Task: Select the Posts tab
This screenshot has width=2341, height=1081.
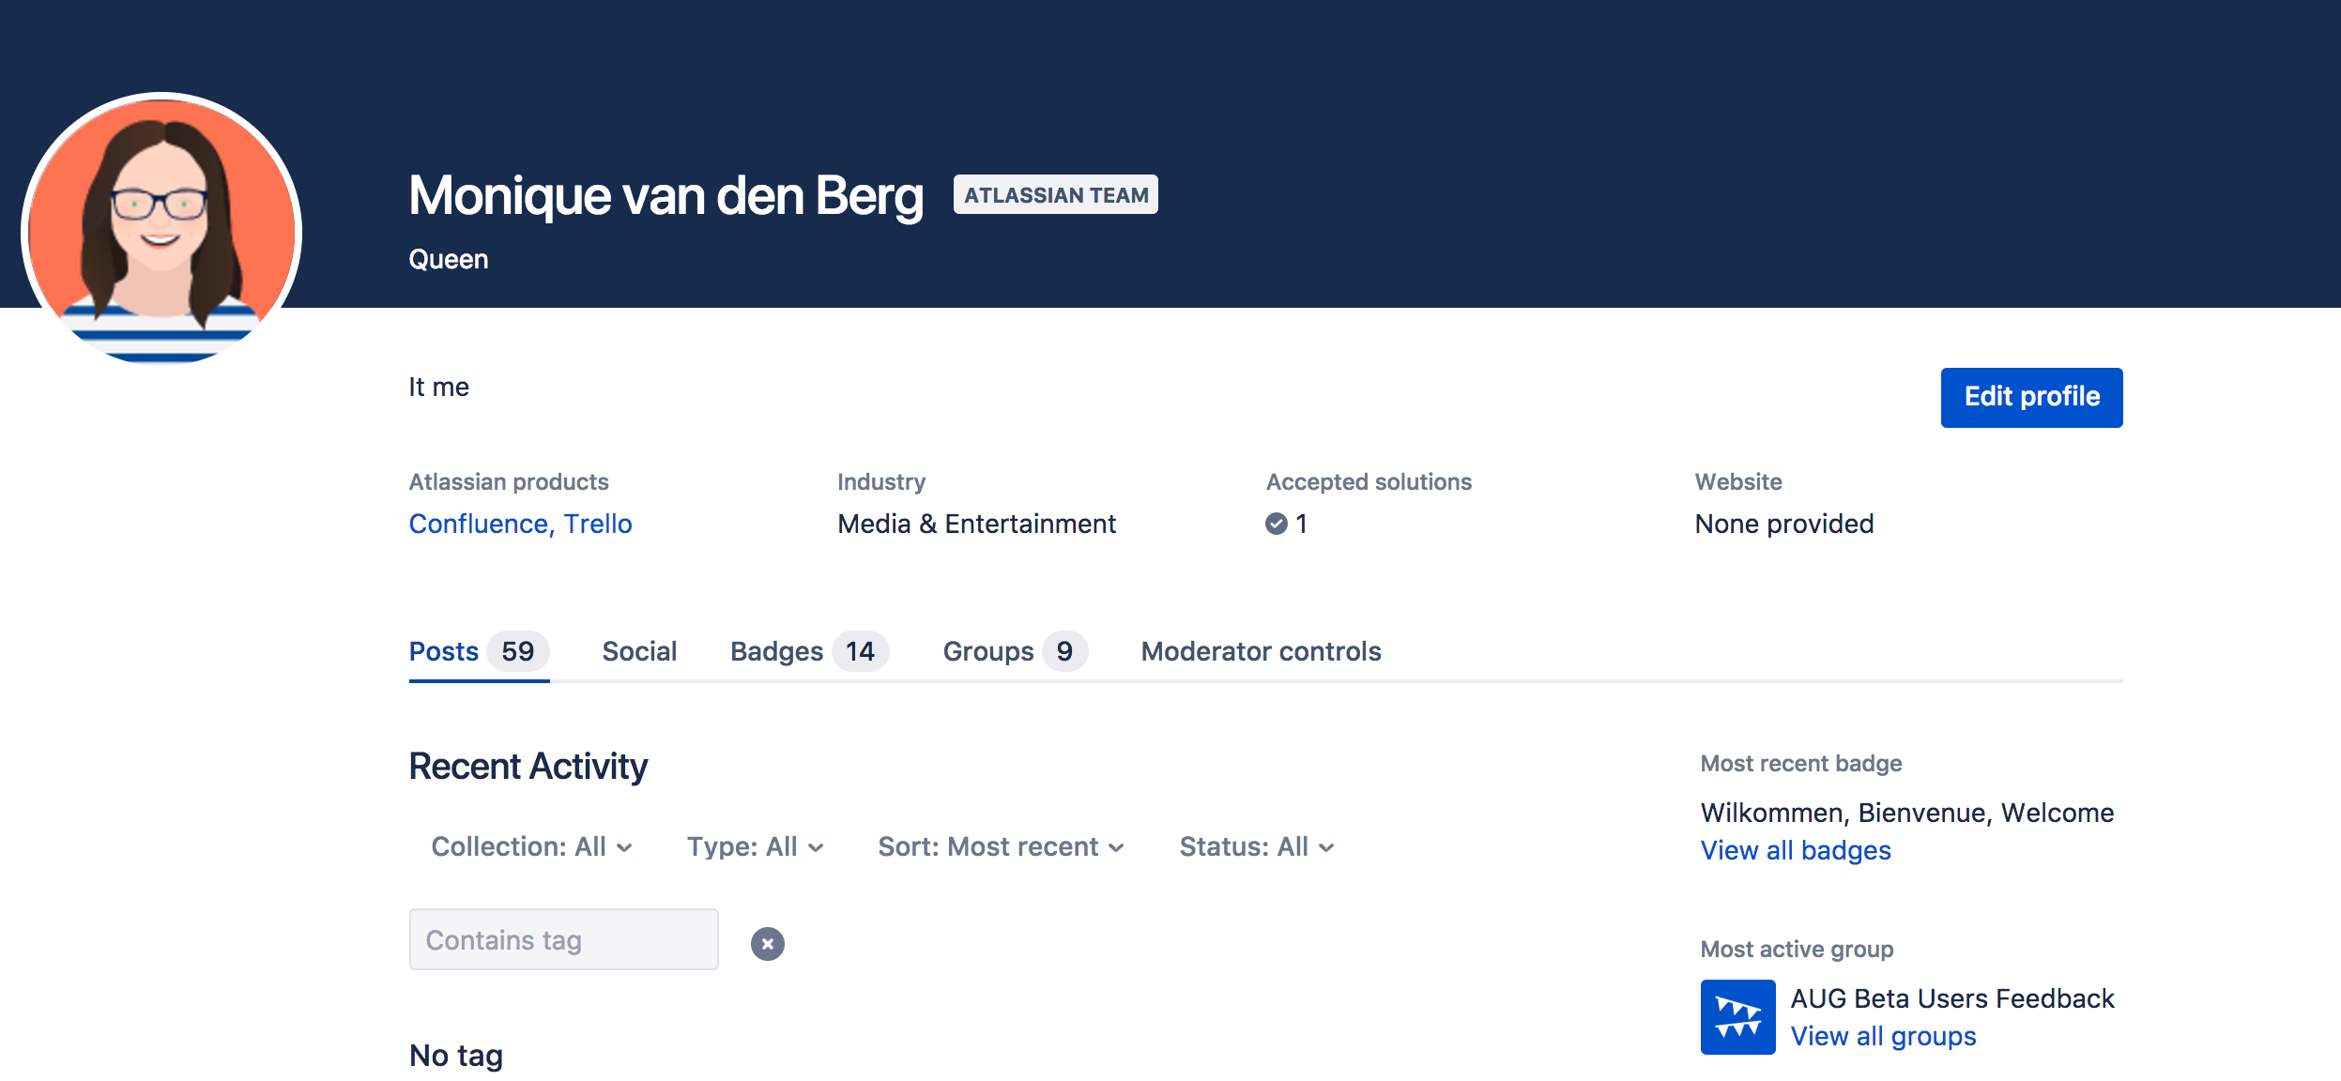Action: [x=479, y=651]
